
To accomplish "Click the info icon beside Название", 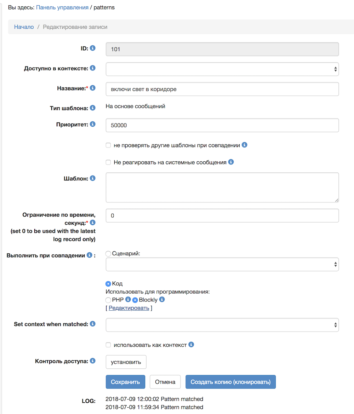I will tap(92, 88).
